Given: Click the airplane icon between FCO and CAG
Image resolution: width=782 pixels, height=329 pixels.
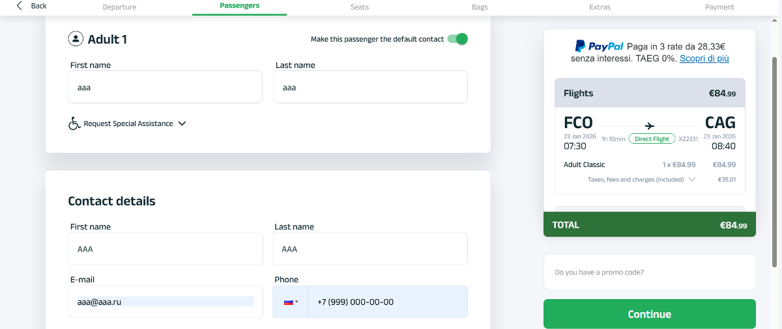Looking at the screenshot, I should [650, 125].
